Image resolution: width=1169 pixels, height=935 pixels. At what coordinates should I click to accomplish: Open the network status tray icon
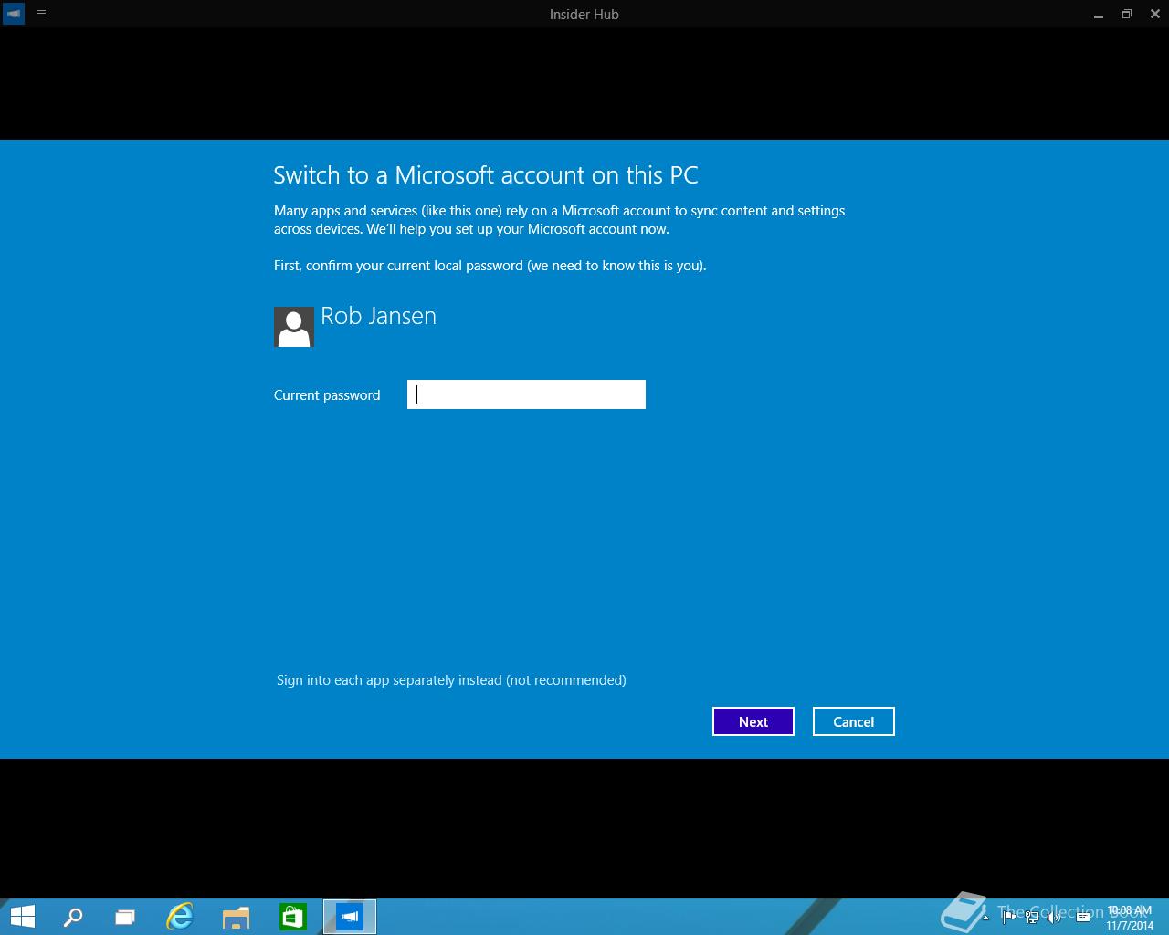[x=1032, y=917]
